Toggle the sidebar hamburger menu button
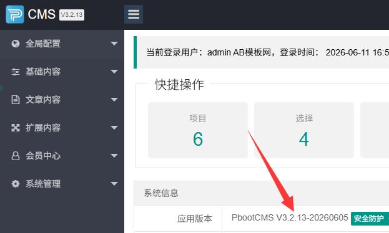The height and width of the screenshot is (233, 389). click(134, 14)
